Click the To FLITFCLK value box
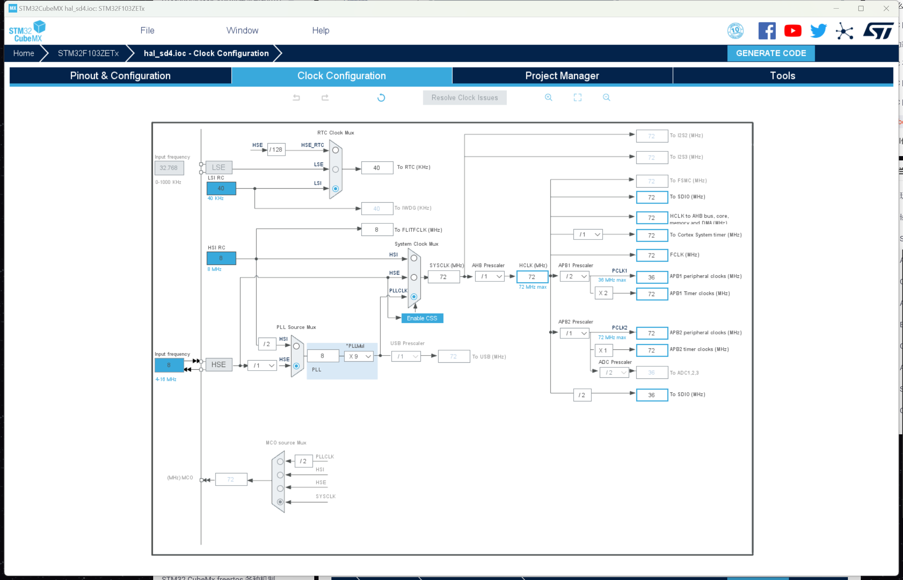 pos(377,230)
